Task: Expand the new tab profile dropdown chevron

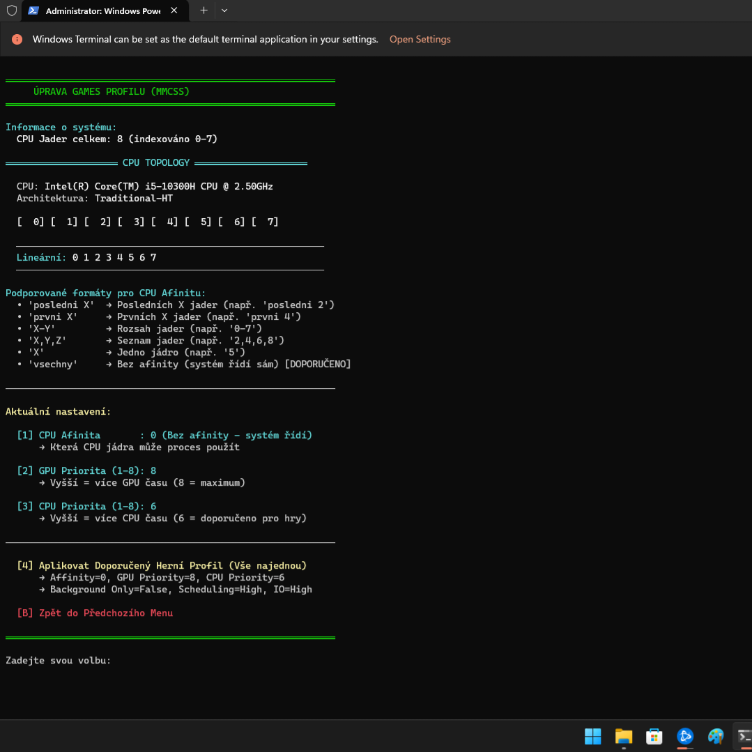Action: click(x=224, y=10)
